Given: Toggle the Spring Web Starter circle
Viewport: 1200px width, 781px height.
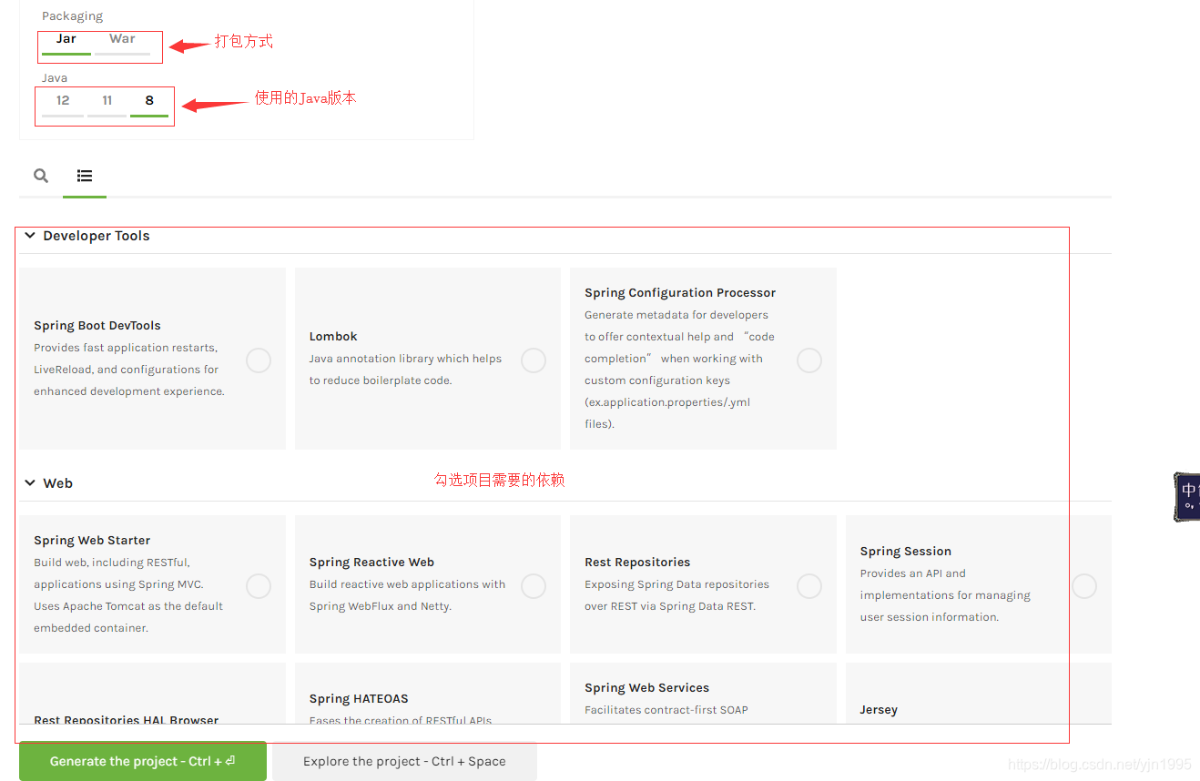Looking at the screenshot, I should 259,586.
